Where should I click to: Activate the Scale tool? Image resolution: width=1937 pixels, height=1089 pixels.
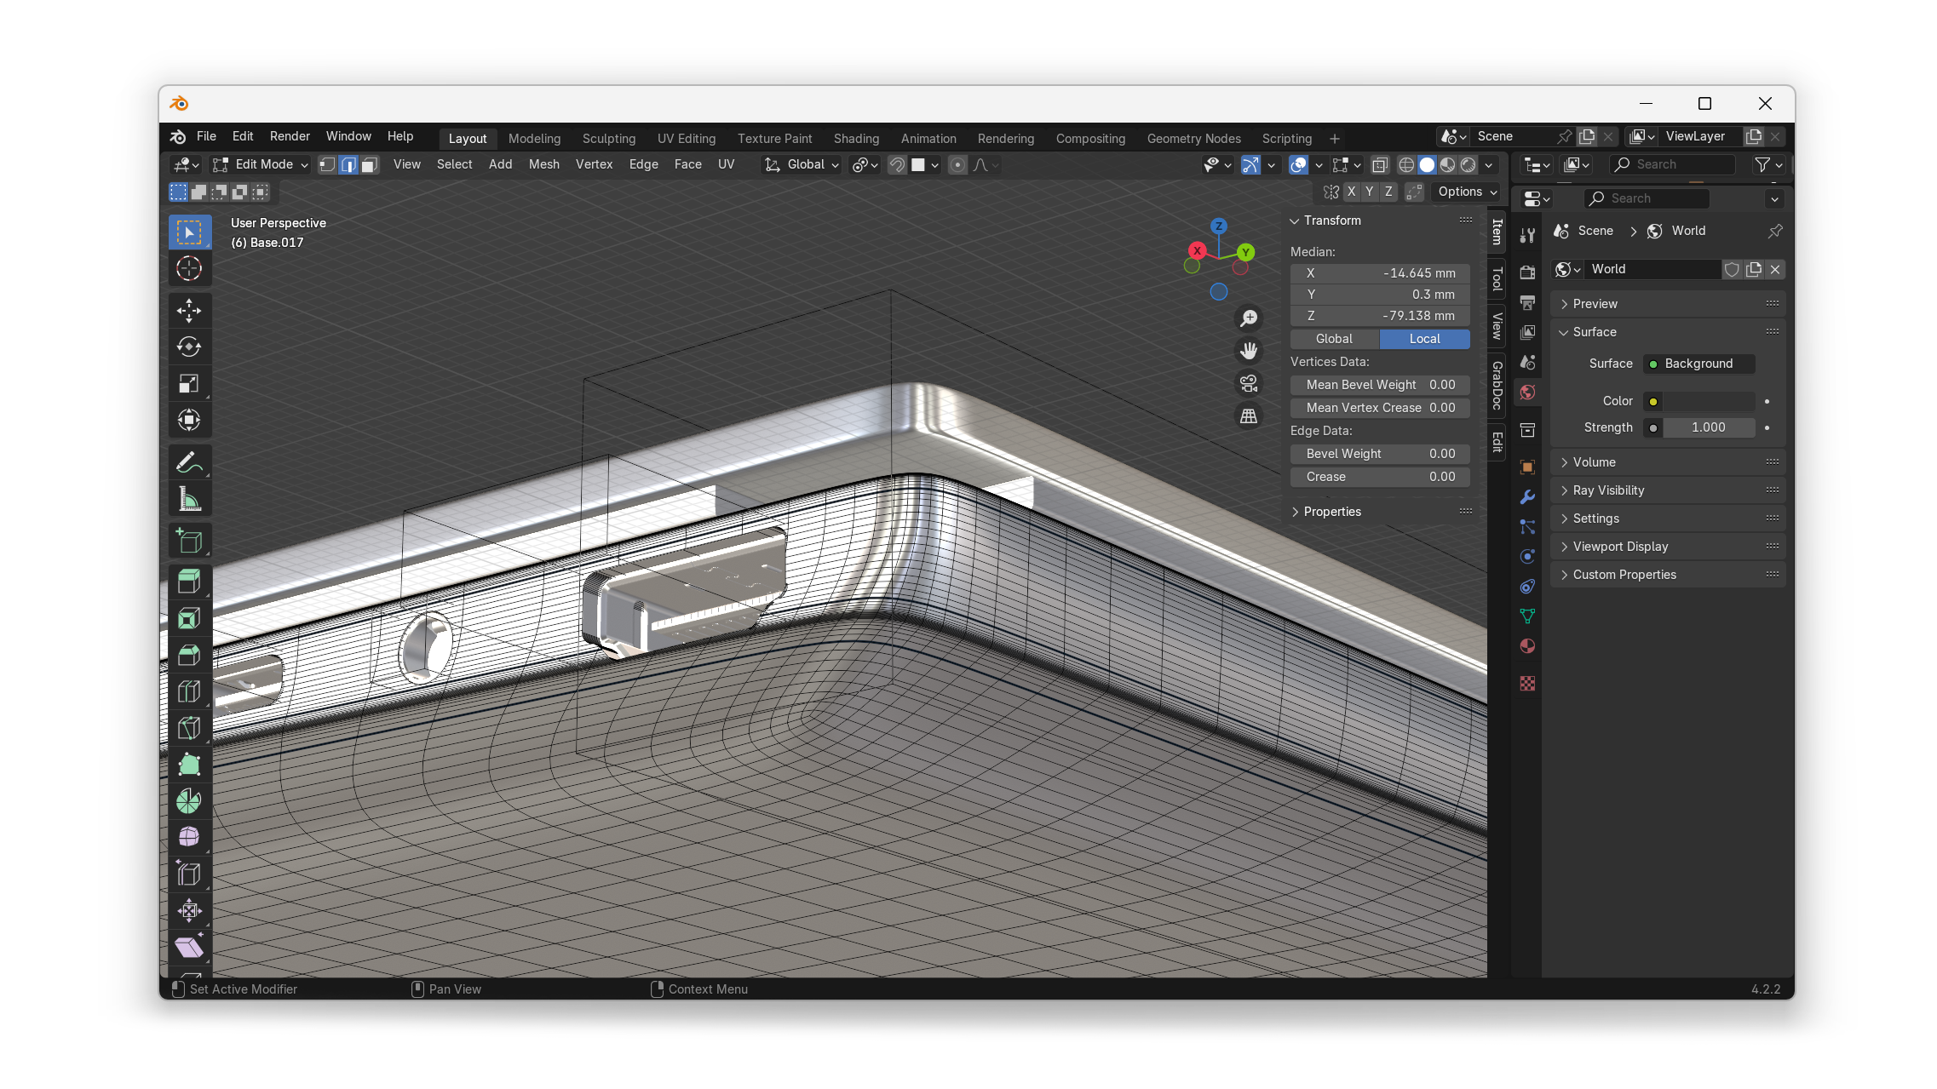point(189,384)
